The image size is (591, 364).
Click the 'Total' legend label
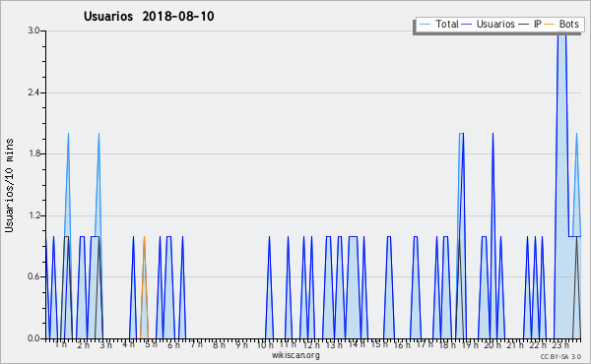(x=447, y=24)
